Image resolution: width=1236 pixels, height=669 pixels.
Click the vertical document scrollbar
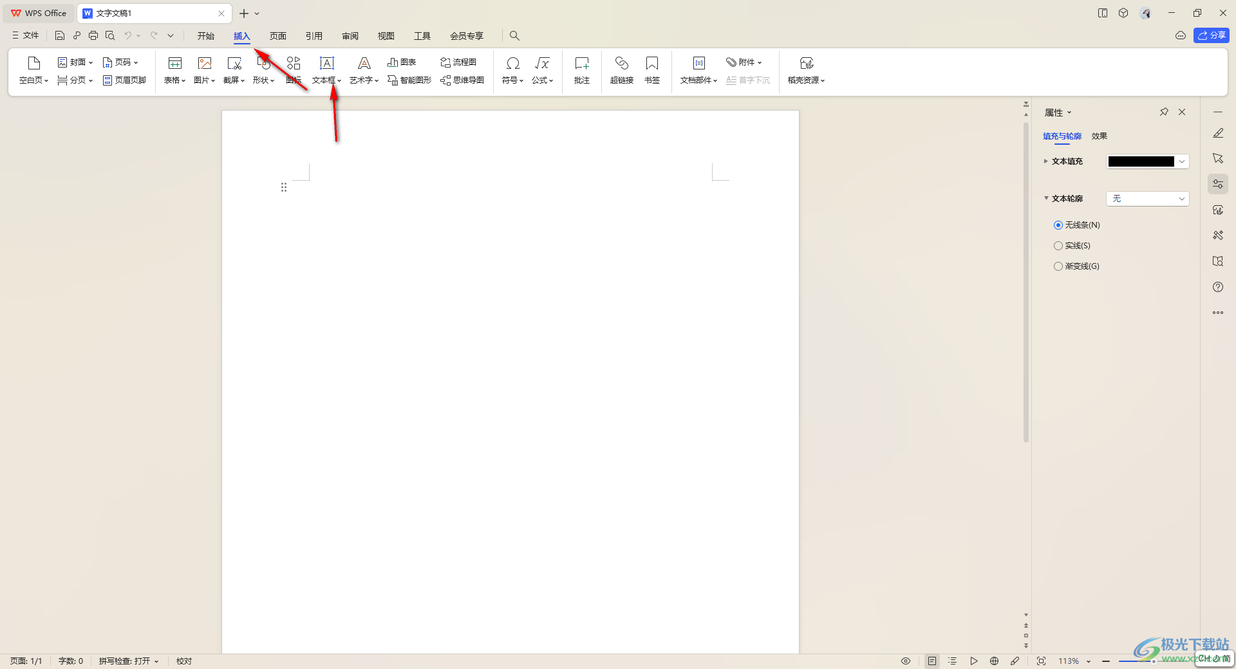point(1026,282)
